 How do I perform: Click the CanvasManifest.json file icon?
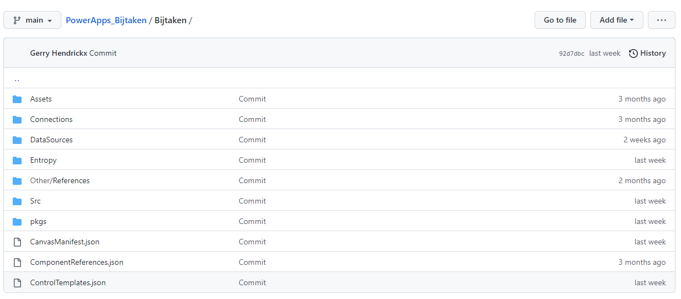point(17,242)
